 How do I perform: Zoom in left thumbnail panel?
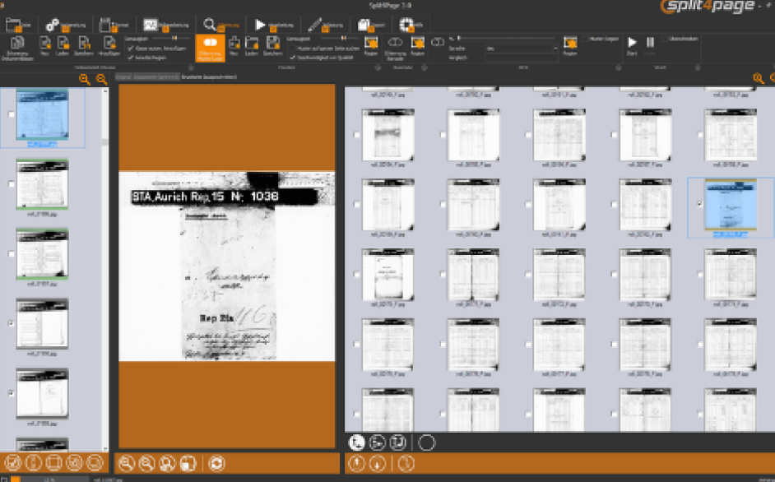[85, 79]
